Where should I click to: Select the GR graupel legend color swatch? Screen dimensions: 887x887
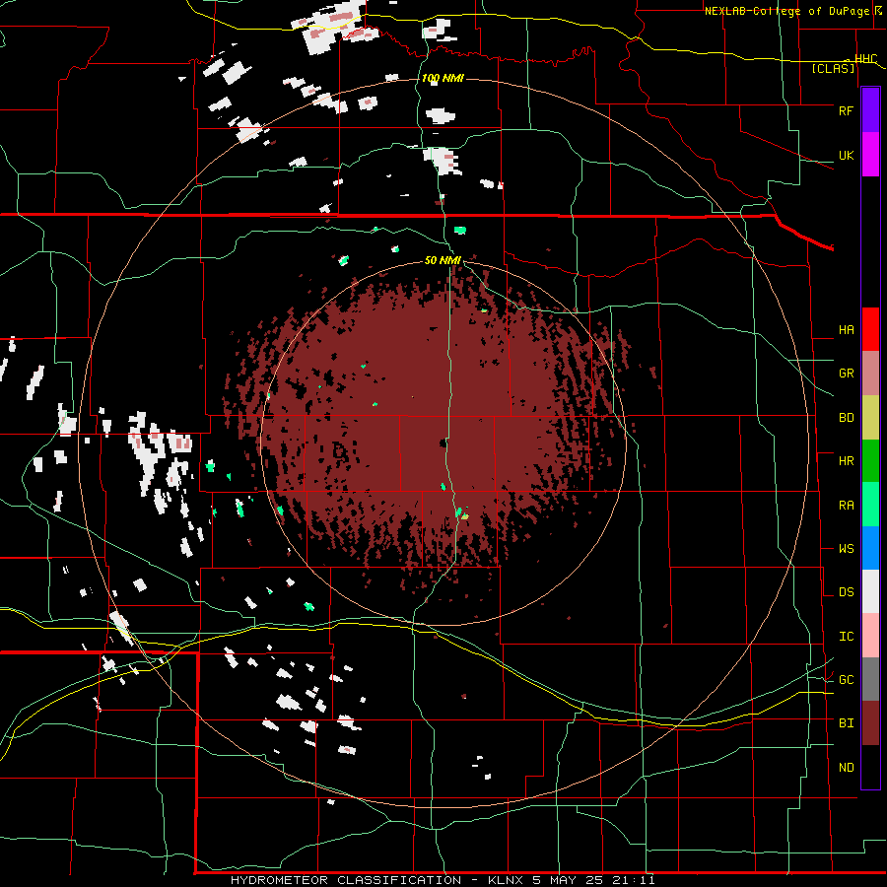(x=870, y=374)
